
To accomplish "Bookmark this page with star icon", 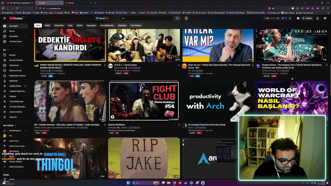I will coord(273,8).
